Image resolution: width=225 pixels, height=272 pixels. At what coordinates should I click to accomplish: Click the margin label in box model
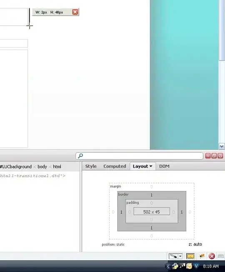(x=115, y=186)
